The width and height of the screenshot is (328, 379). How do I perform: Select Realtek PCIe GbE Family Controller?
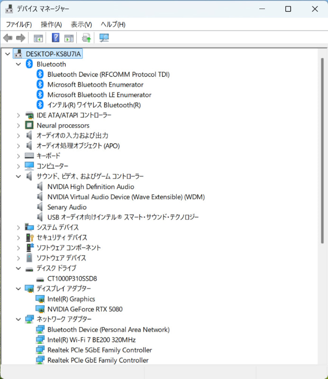pyautogui.click(x=98, y=360)
